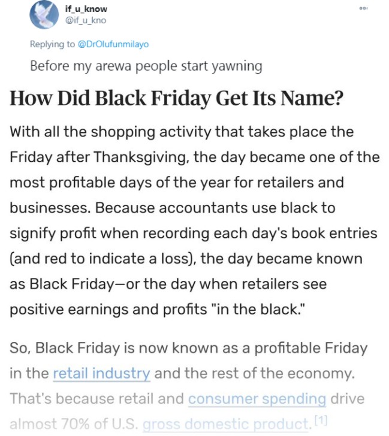Screen dimensions: 389x436
Task: Select the tweet text about arewa people
Action: pos(146,66)
